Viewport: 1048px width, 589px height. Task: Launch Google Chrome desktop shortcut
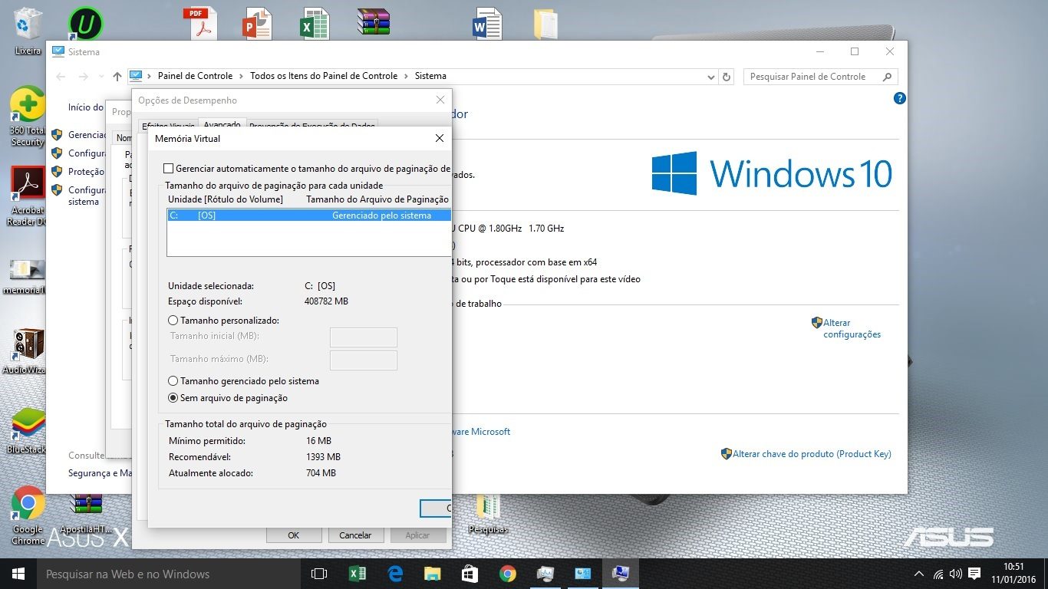(x=28, y=515)
